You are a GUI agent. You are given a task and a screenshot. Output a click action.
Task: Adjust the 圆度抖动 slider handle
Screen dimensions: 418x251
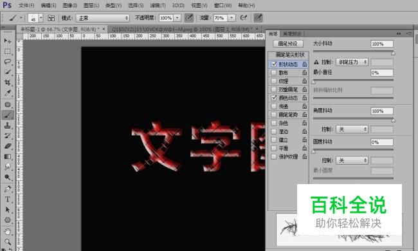[314, 151]
